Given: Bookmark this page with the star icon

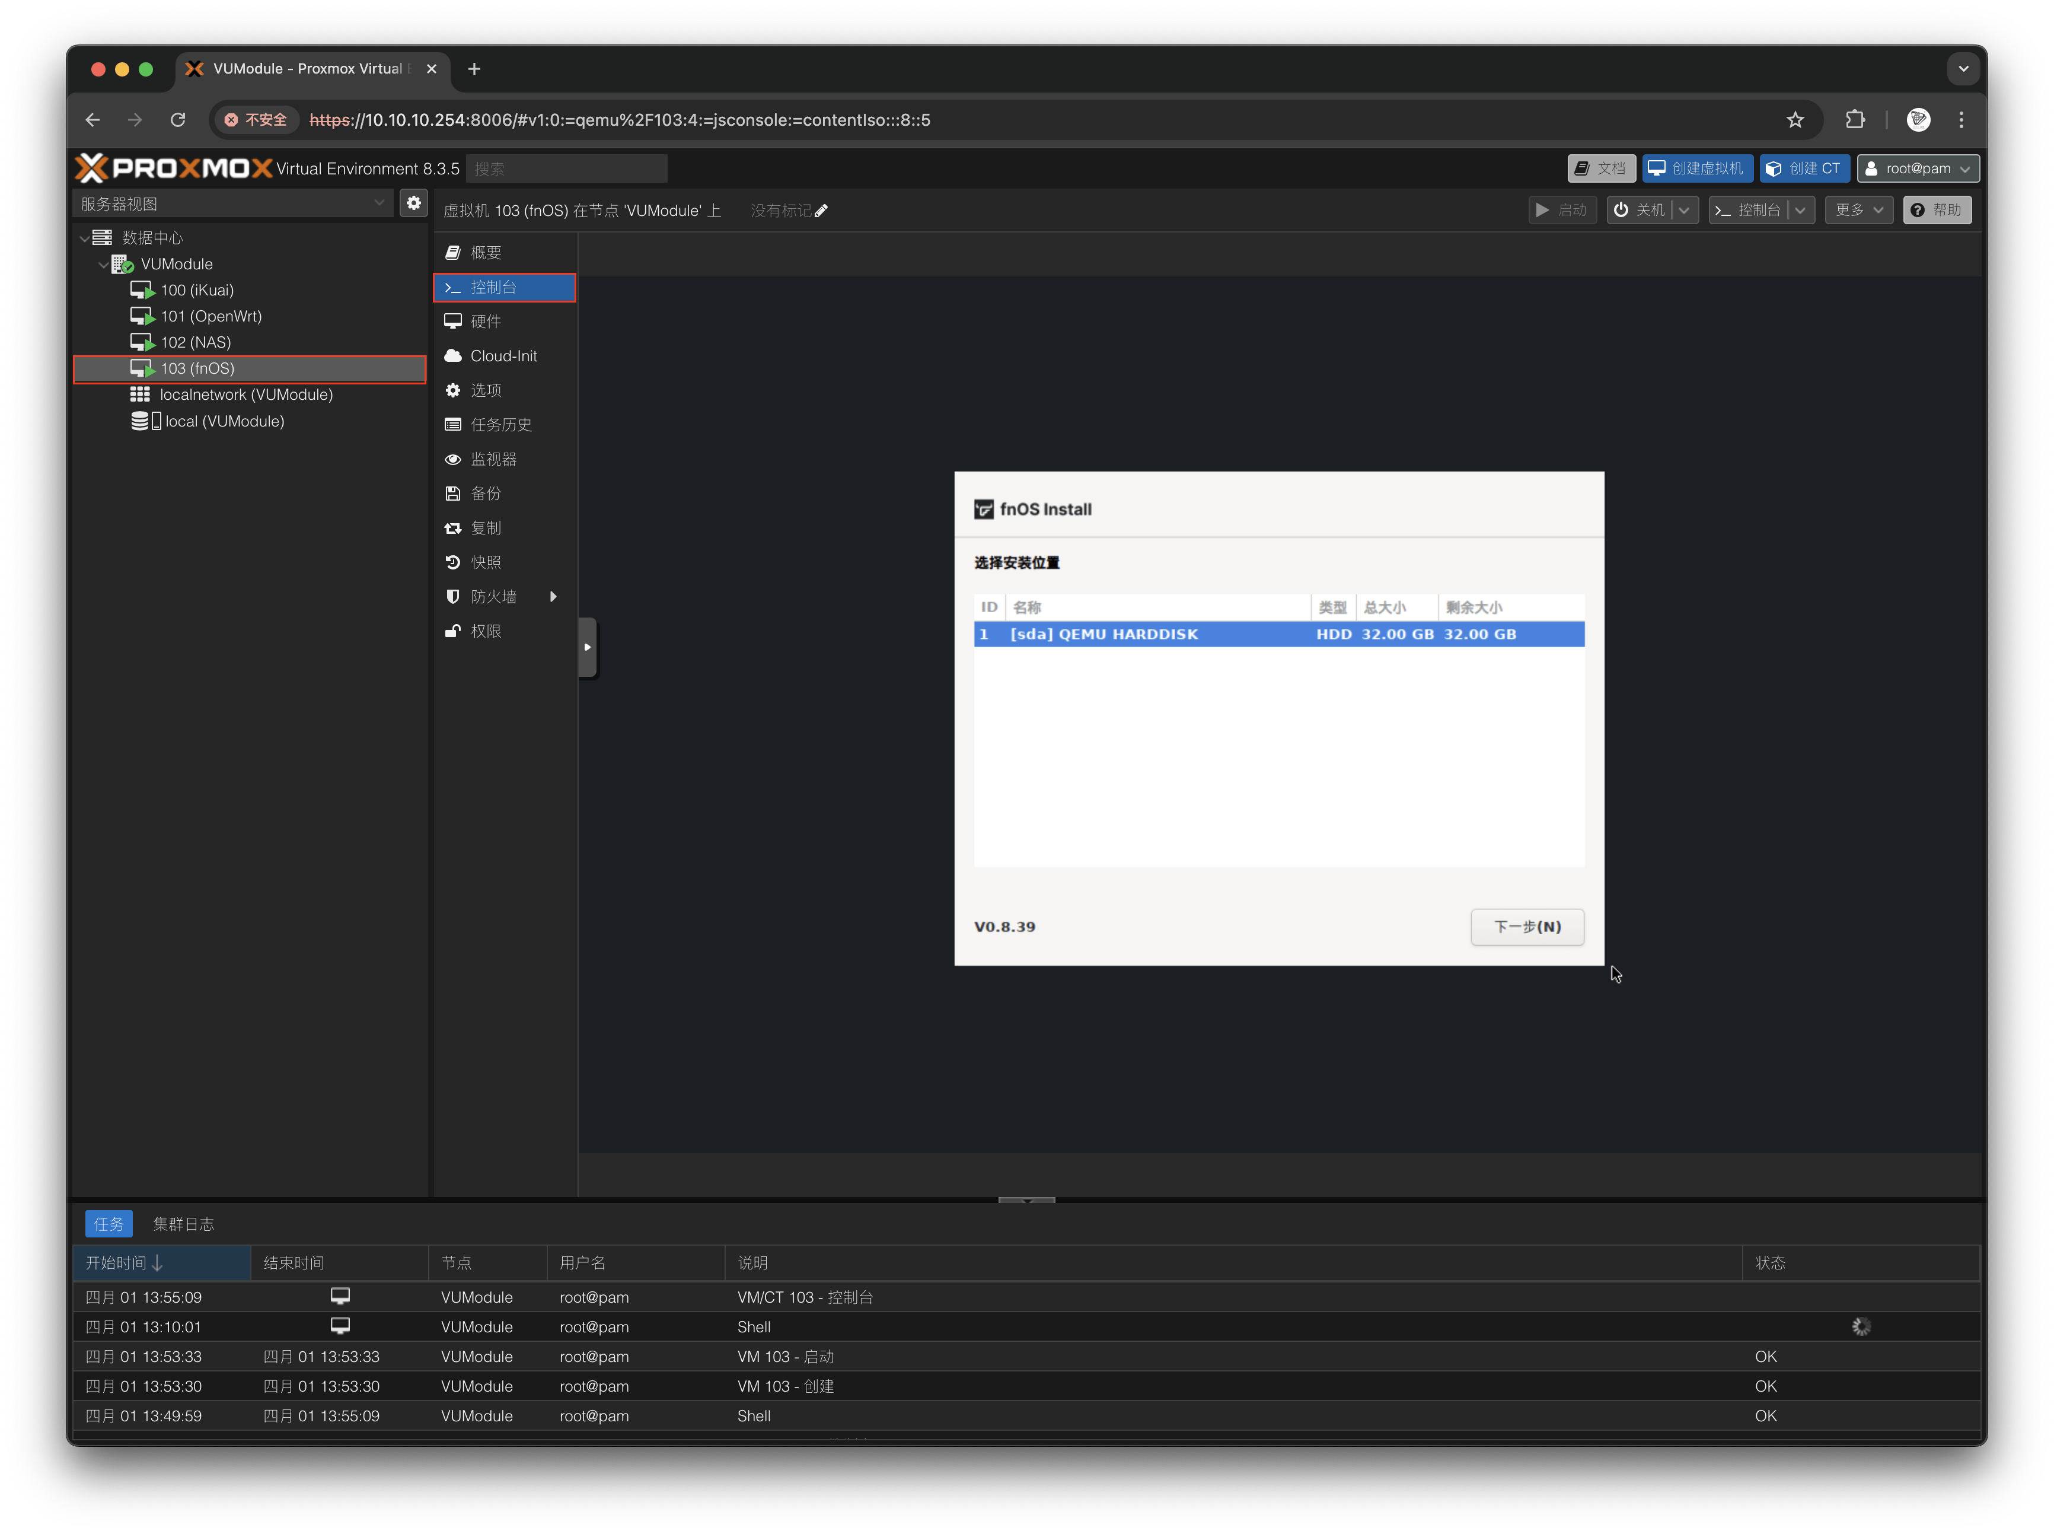Looking at the screenshot, I should coord(1795,120).
